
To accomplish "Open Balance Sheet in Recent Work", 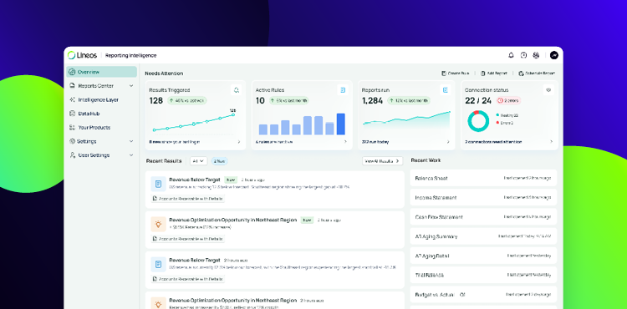I will (483, 178).
